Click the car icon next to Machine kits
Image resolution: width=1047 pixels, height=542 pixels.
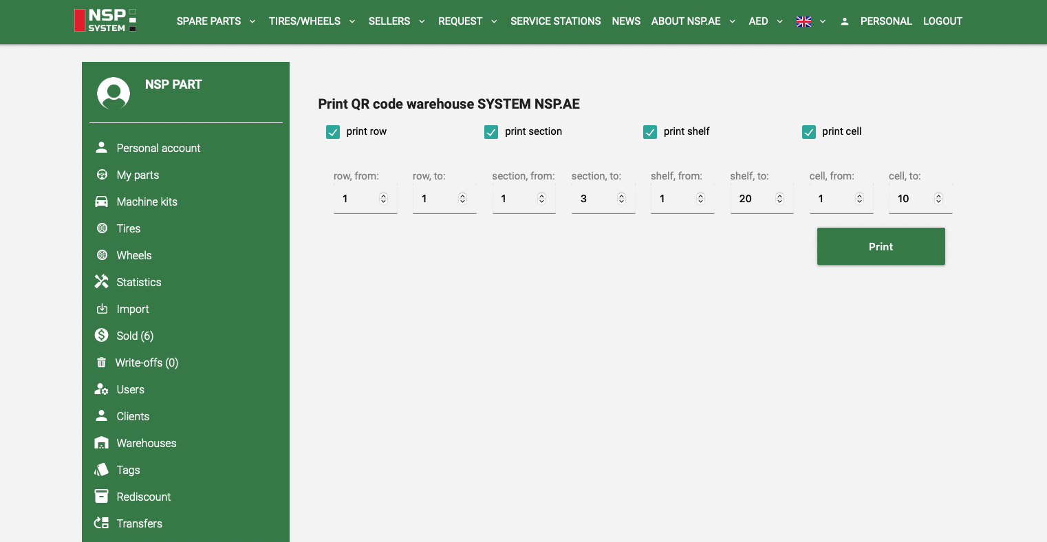coord(102,202)
